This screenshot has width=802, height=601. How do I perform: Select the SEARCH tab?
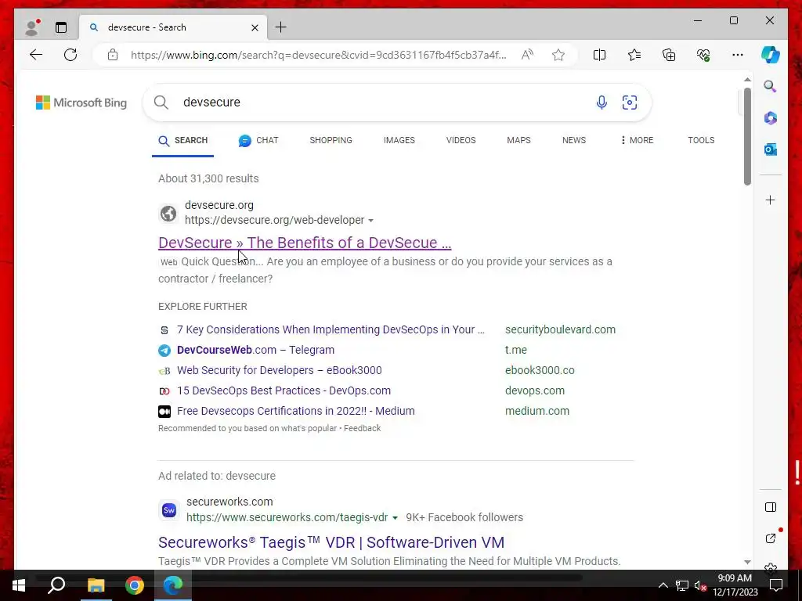182,141
